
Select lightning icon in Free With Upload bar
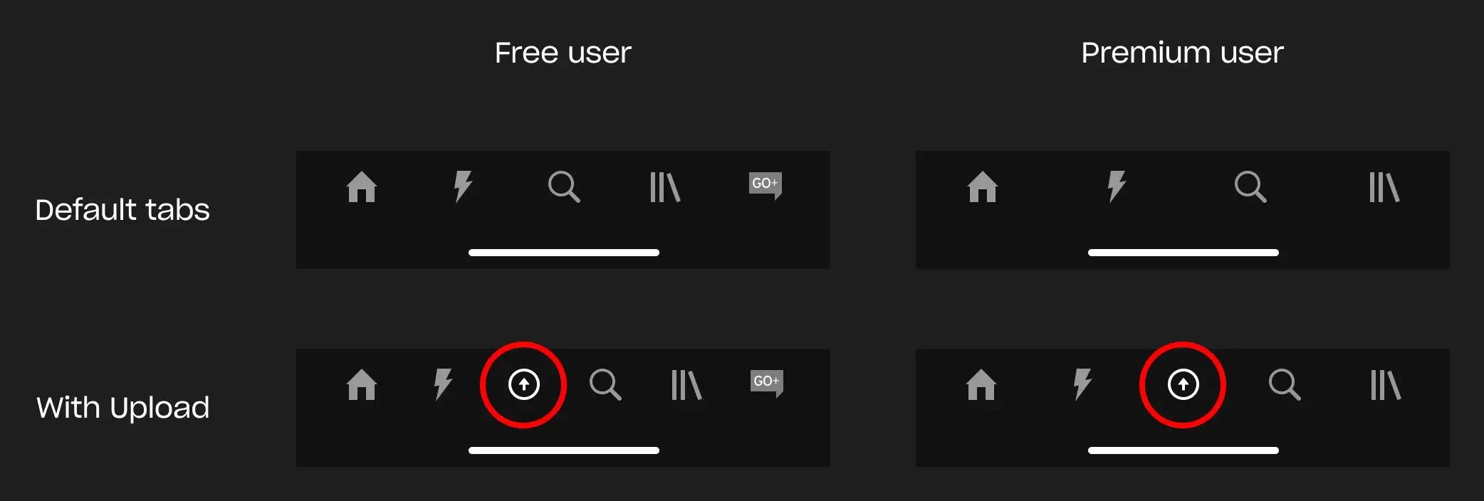[x=443, y=384]
